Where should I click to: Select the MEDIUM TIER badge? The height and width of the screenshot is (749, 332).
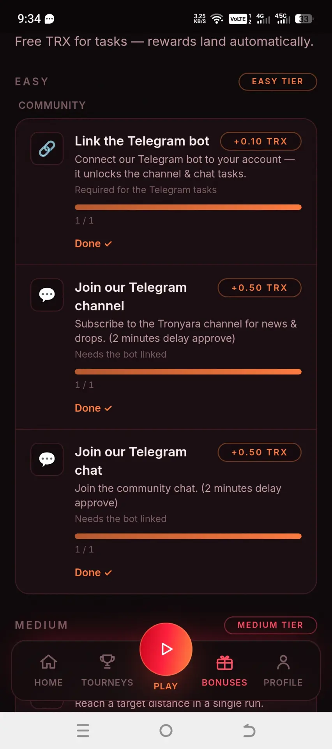(x=270, y=625)
